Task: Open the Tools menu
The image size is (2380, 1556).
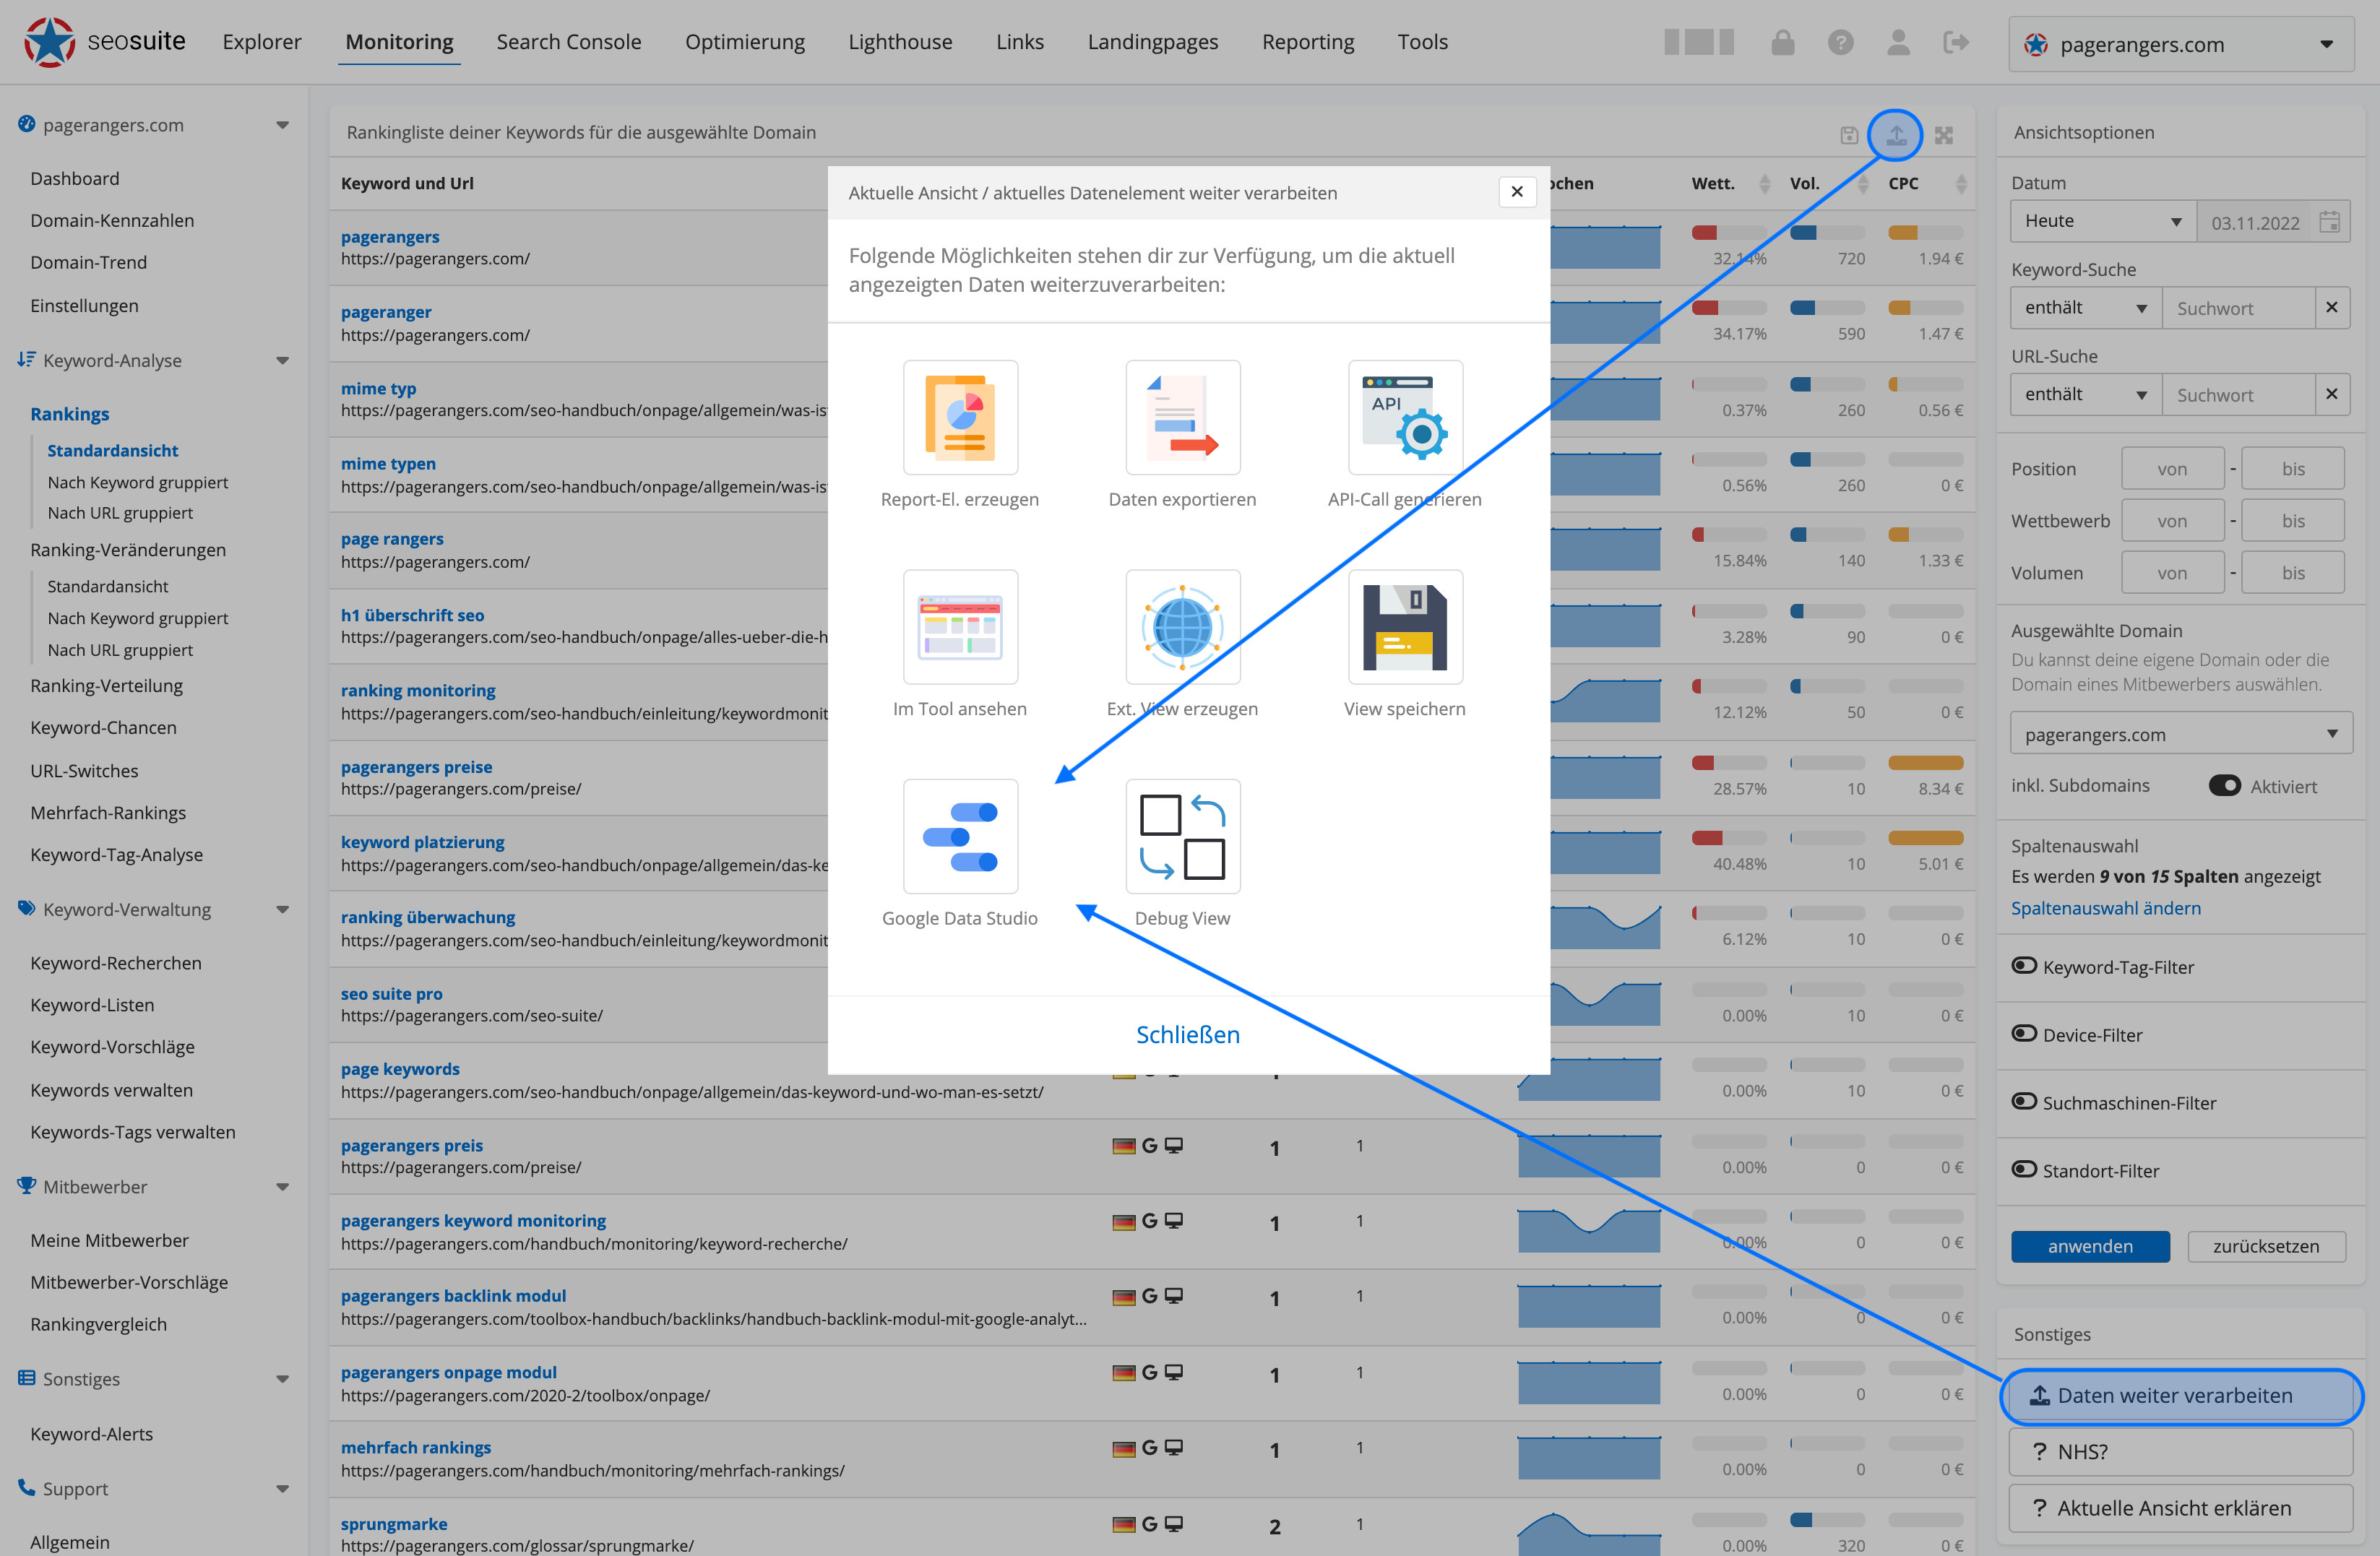Action: 1422,42
